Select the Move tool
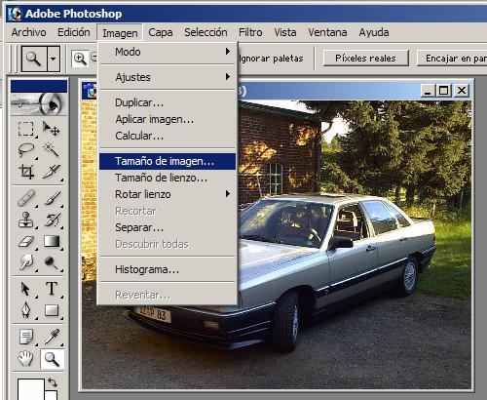 (x=51, y=129)
